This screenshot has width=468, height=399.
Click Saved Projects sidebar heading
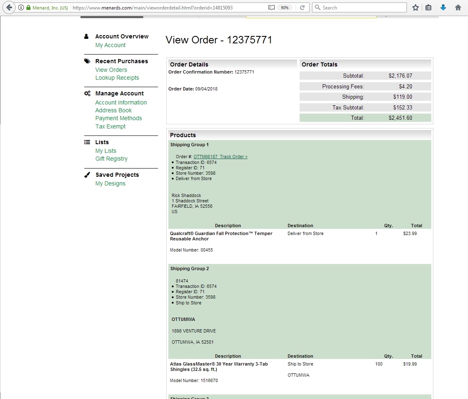[117, 175]
